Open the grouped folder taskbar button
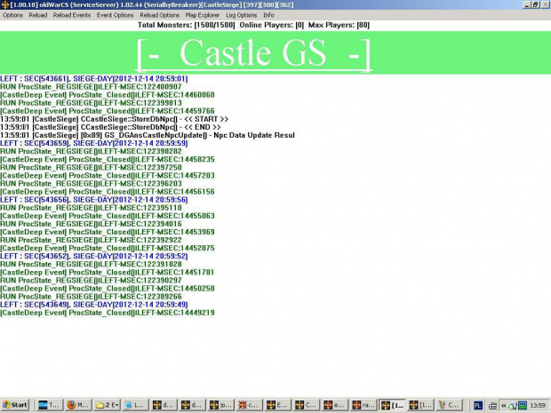The image size is (551, 413). point(105,405)
